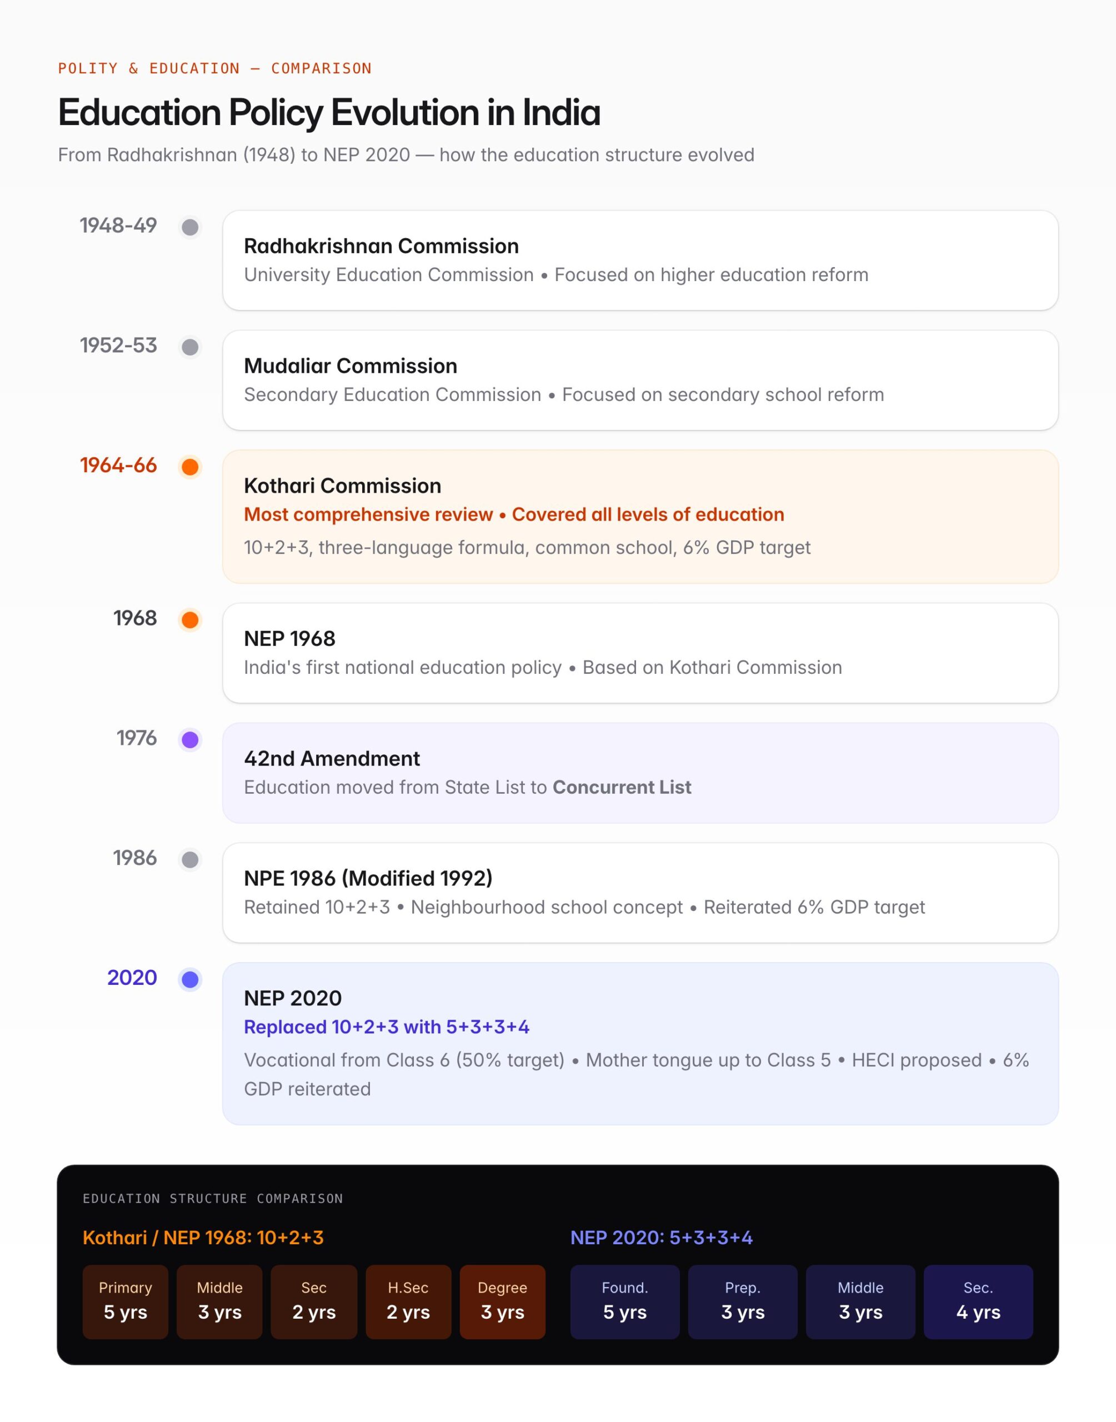Click the blue 2020 timeline dot

190,979
